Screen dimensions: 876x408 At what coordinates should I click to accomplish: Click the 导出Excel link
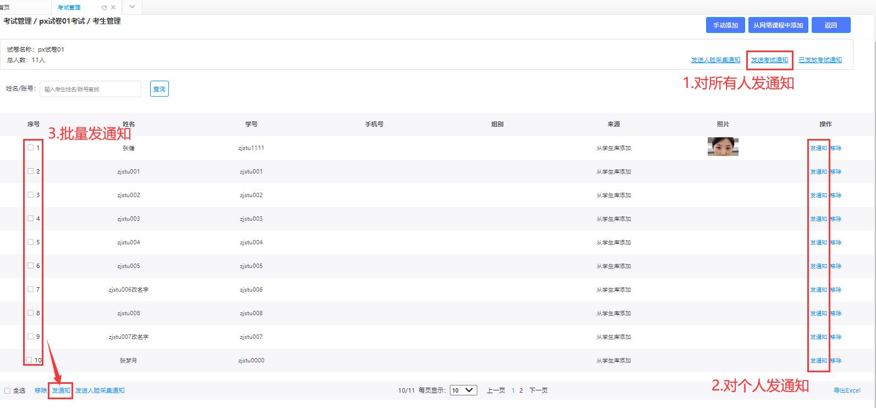click(x=847, y=390)
